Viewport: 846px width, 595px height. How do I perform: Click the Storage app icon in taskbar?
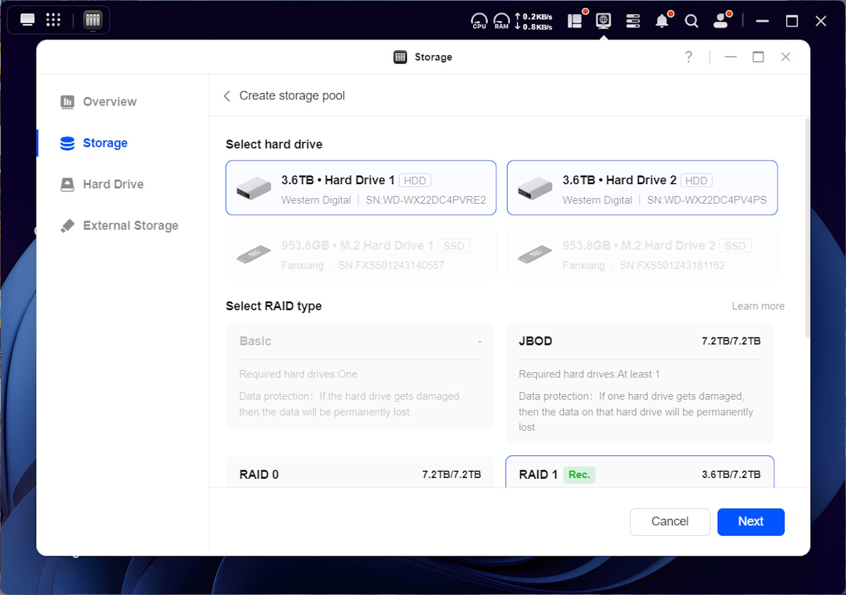point(92,20)
